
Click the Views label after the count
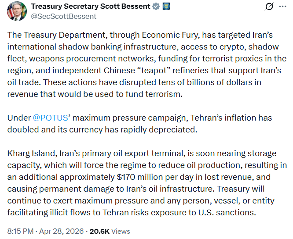click(121, 231)
